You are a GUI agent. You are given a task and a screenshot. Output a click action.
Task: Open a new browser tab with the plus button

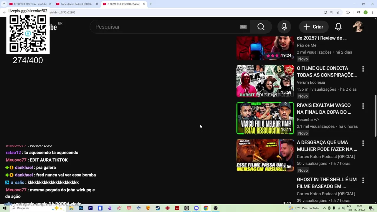[151, 4]
